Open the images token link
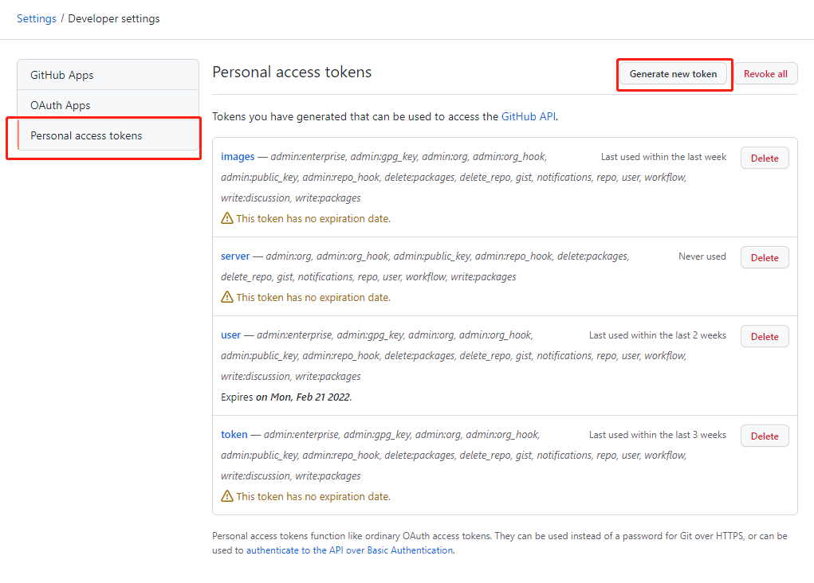 (x=238, y=157)
